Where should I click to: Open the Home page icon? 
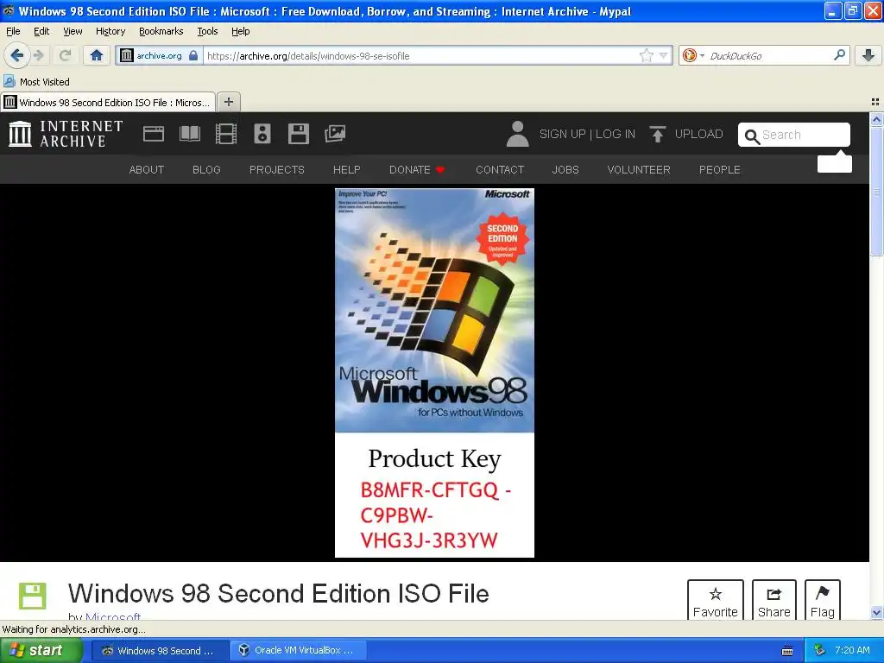click(x=97, y=55)
